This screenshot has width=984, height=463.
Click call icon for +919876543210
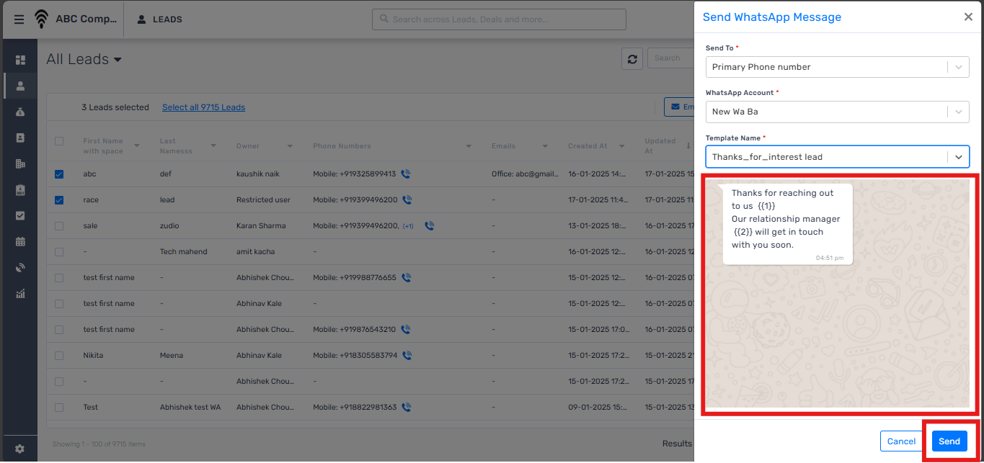click(406, 329)
